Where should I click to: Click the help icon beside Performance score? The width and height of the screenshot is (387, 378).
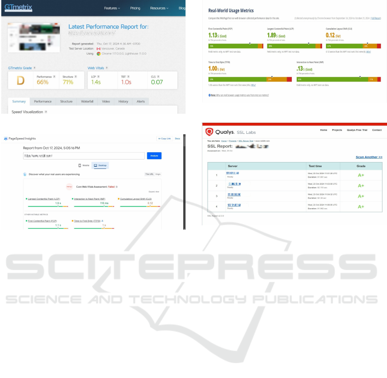pos(54,77)
